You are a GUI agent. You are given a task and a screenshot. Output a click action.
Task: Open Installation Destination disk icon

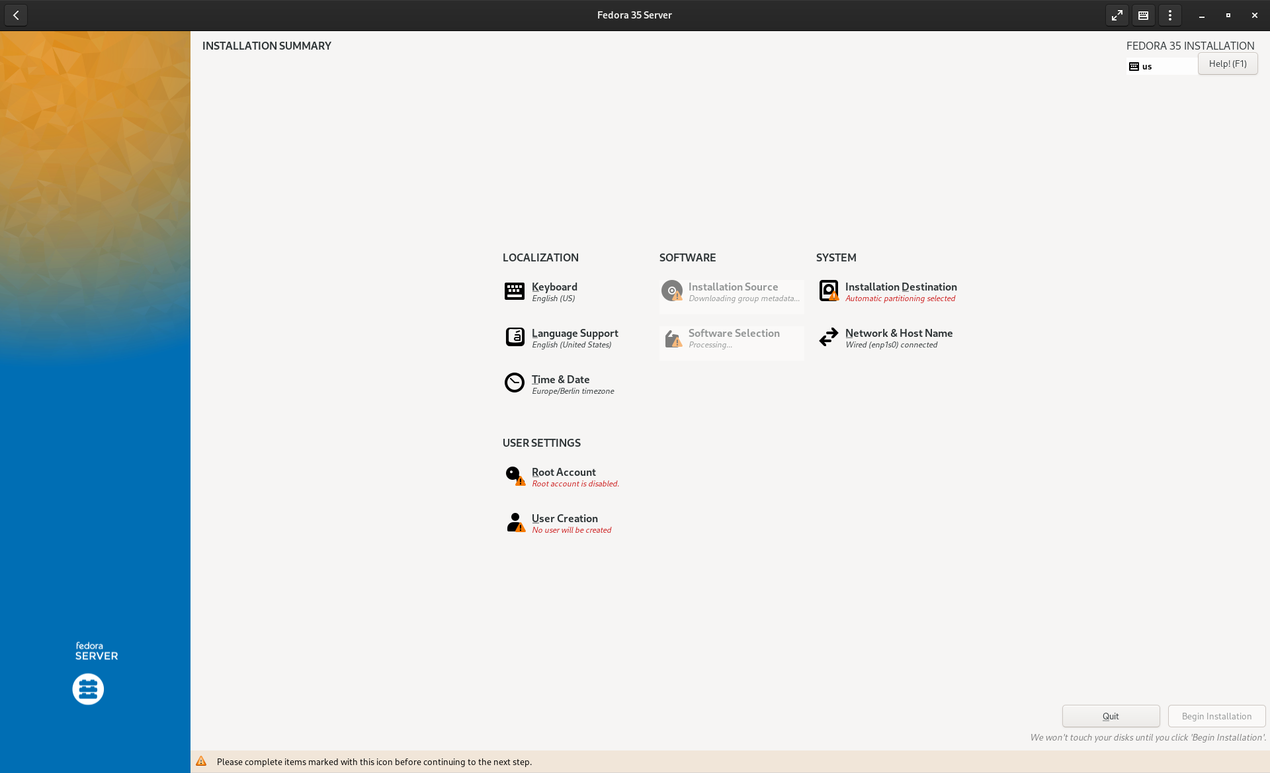point(829,291)
